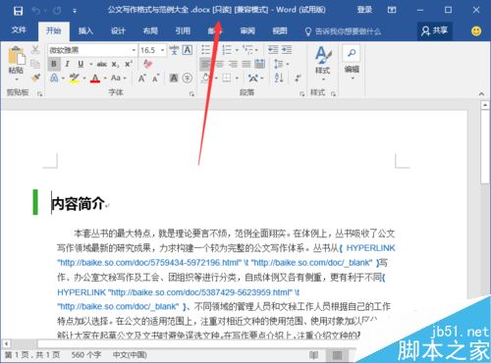Switch to the 设计 tab
Viewport: 491px width, 363px height.
118,31
